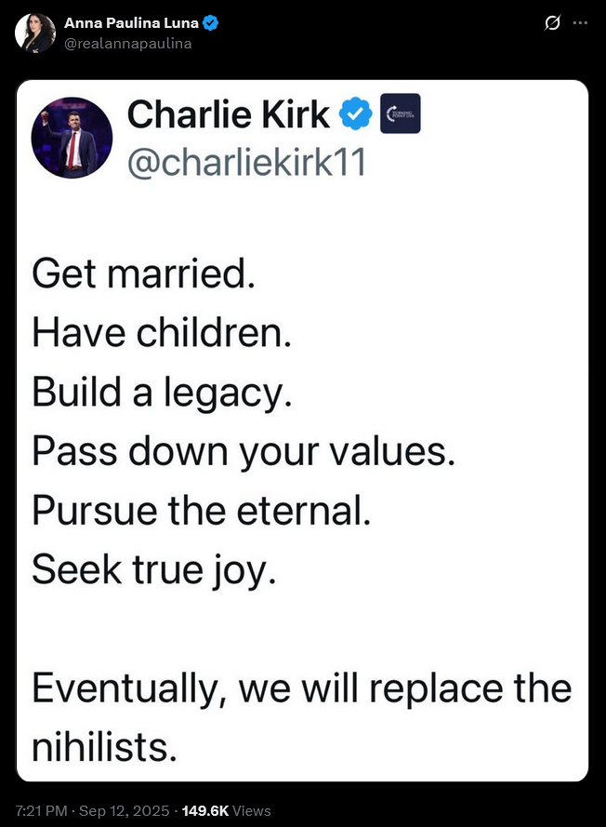
Task: Click the 'Seek true joy.' line
Action: 154,570
